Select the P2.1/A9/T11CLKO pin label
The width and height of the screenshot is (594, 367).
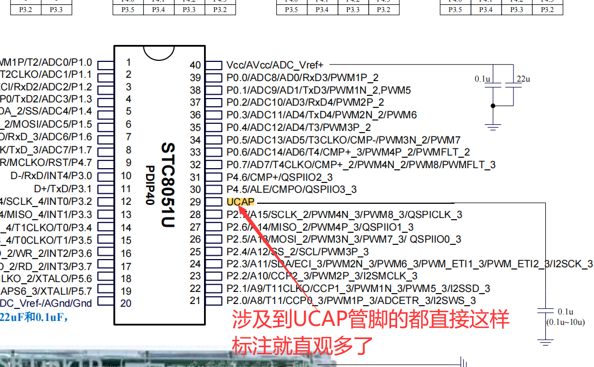point(358,289)
